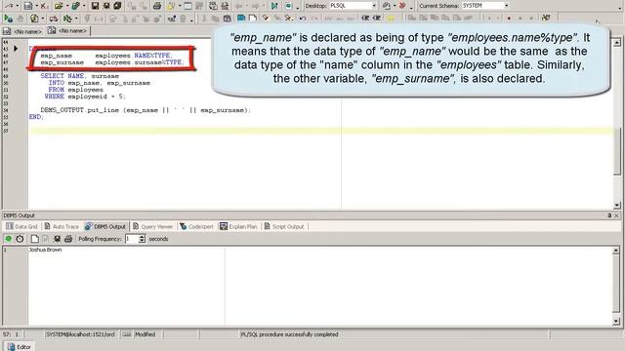Close the DBMS Output panel

616,215
